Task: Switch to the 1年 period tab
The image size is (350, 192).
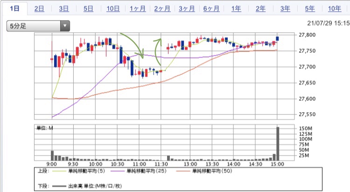Action: 236,9
